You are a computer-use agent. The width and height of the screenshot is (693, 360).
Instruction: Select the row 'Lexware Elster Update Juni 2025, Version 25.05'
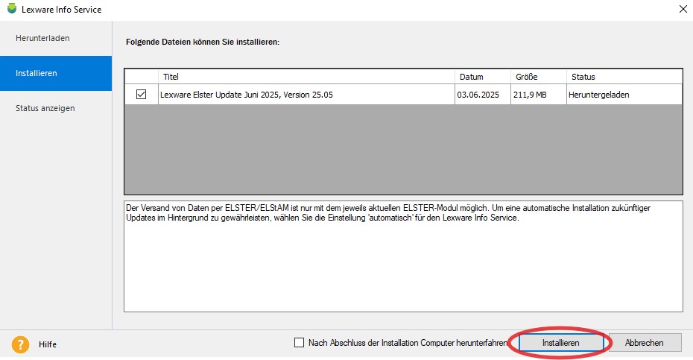coord(404,94)
